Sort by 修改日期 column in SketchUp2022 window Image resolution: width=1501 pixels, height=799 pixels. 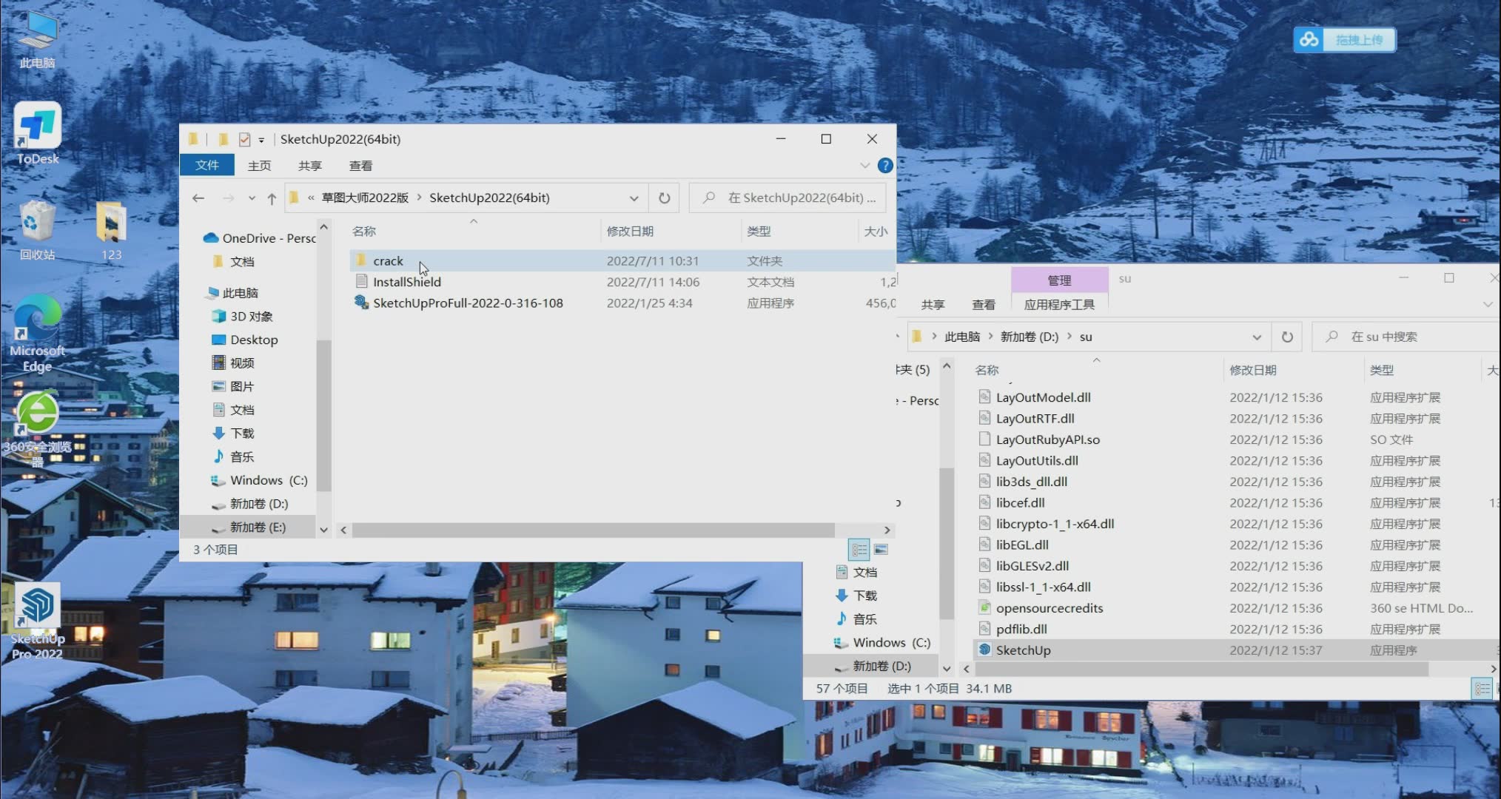(630, 232)
